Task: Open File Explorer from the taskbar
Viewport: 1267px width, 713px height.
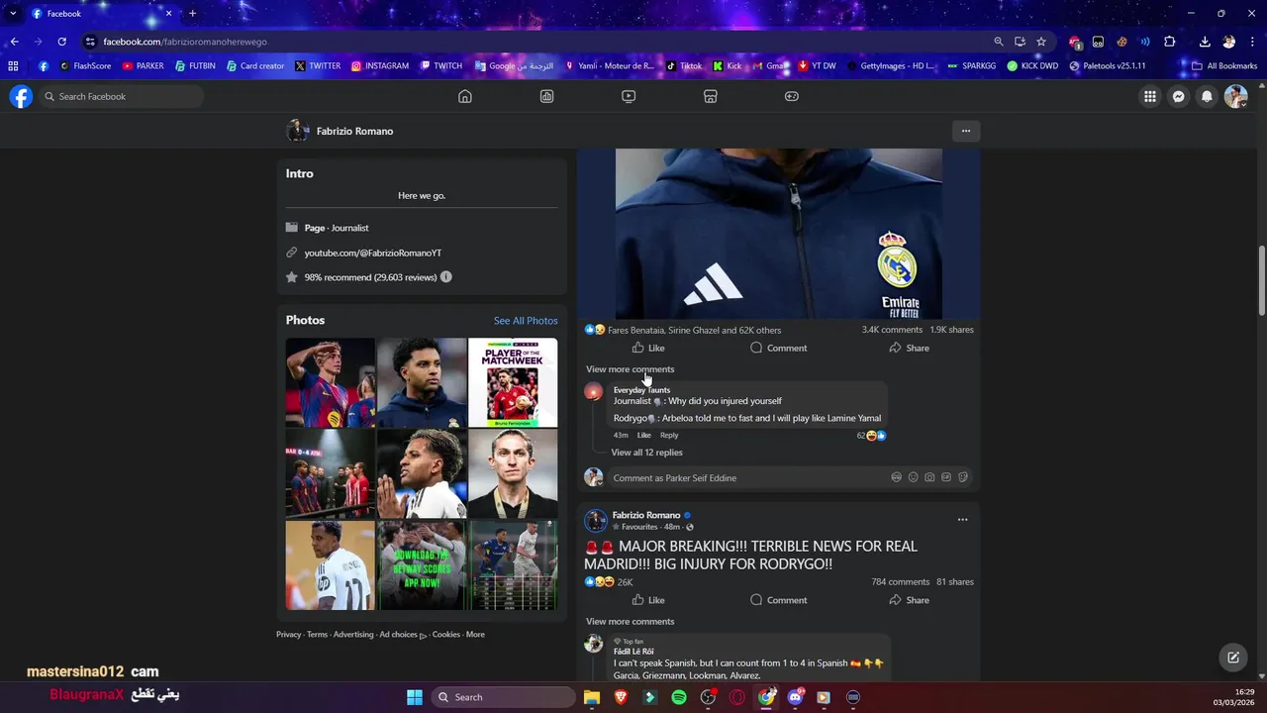Action: 591,697
